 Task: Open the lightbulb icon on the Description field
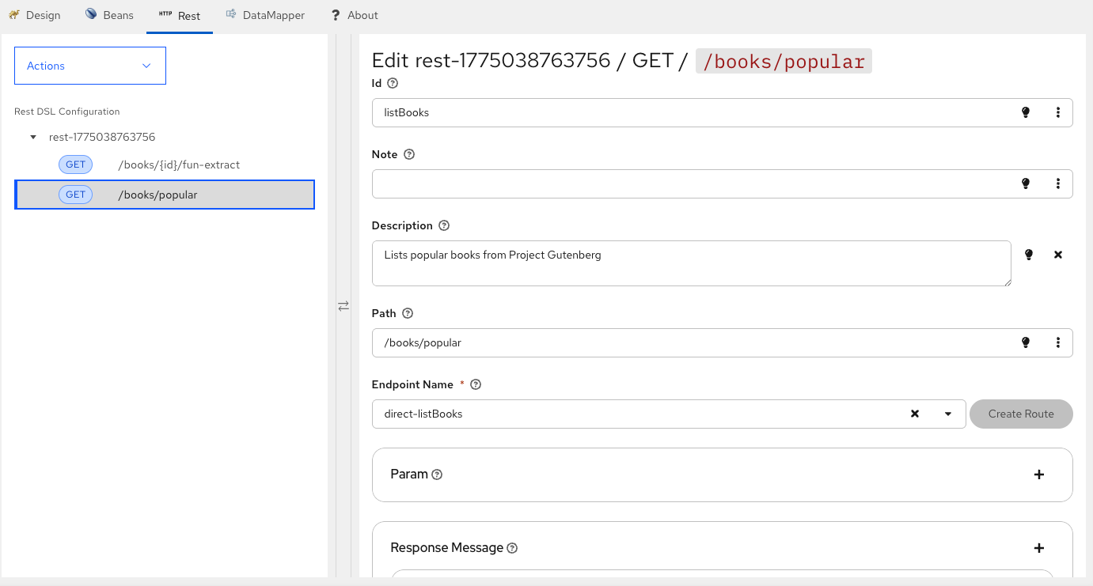pos(1028,255)
